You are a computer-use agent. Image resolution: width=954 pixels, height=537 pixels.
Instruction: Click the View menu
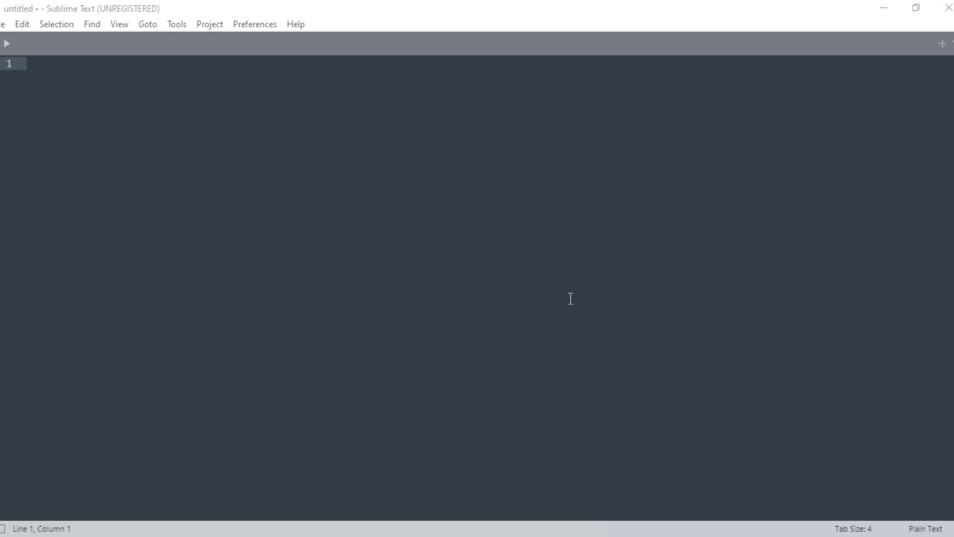[x=119, y=24]
